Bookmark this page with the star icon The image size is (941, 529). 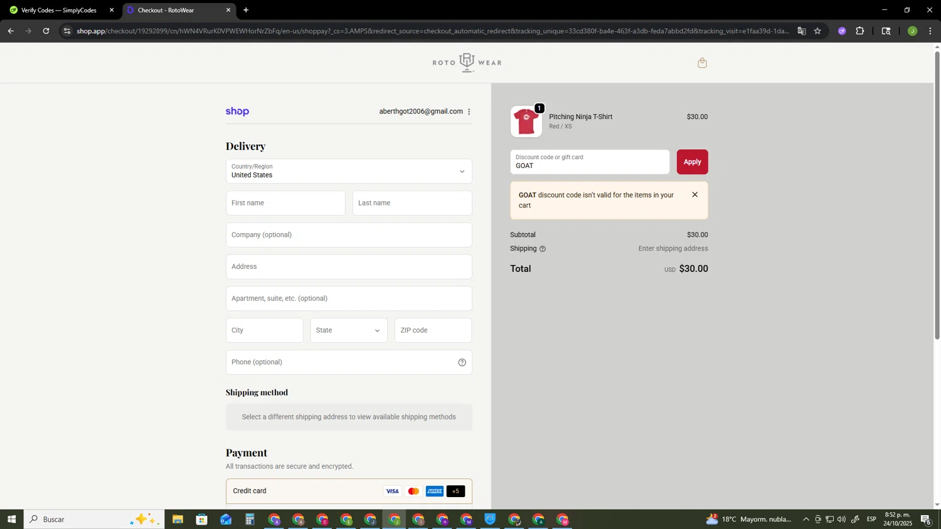point(817,31)
